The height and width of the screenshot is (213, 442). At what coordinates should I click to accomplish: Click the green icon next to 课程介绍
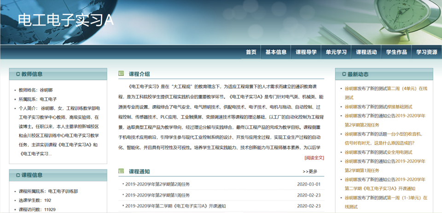(x=121, y=73)
